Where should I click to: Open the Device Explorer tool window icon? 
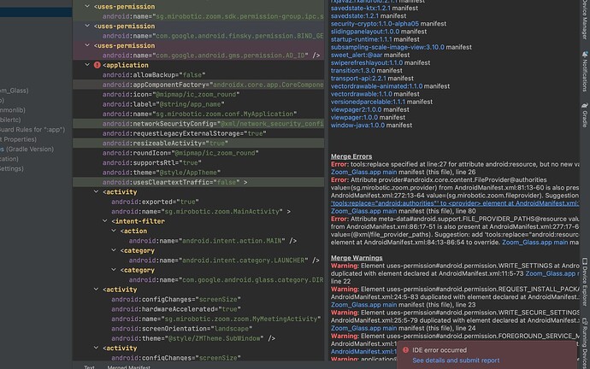pyautogui.click(x=585, y=261)
